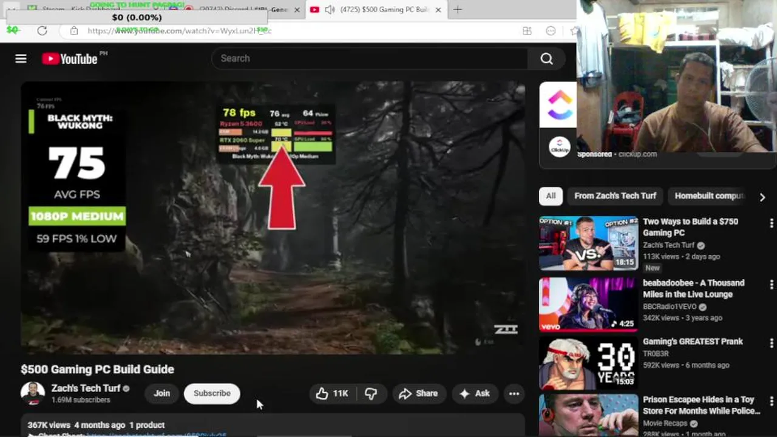Click the $500 Gaming PC Build Guide title
The width and height of the screenshot is (777, 437).
coord(97,369)
